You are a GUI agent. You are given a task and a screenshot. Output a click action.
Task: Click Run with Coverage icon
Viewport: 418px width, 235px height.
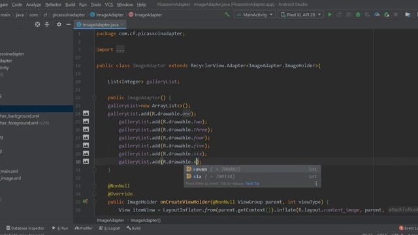pyautogui.click(x=368, y=14)
